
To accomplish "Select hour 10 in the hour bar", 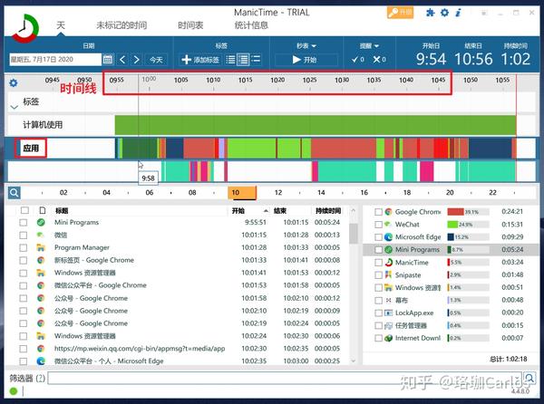I will click(242, 193).
